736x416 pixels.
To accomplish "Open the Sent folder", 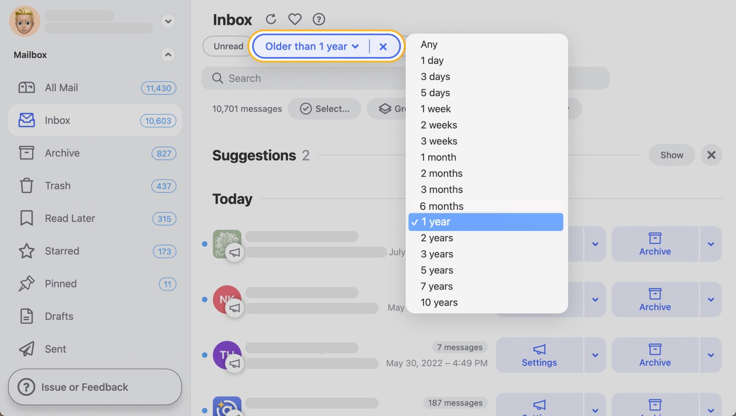I will coord(55,349).
